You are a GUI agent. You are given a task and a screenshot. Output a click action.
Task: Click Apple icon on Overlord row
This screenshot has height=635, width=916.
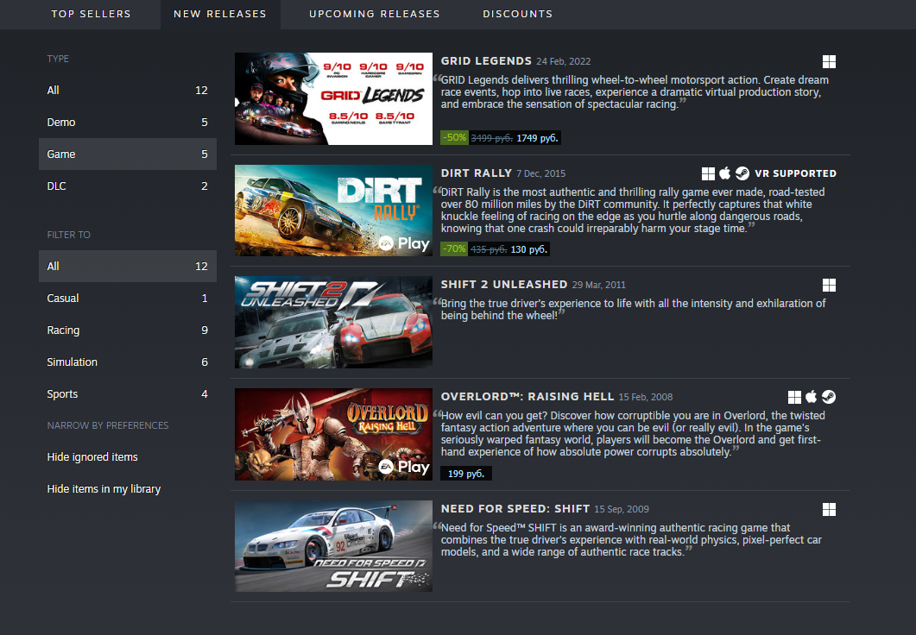(x=812, y=397)
